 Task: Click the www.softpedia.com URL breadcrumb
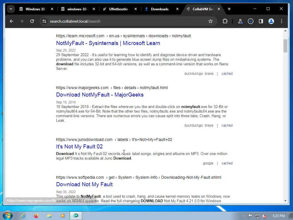[139, 178]
